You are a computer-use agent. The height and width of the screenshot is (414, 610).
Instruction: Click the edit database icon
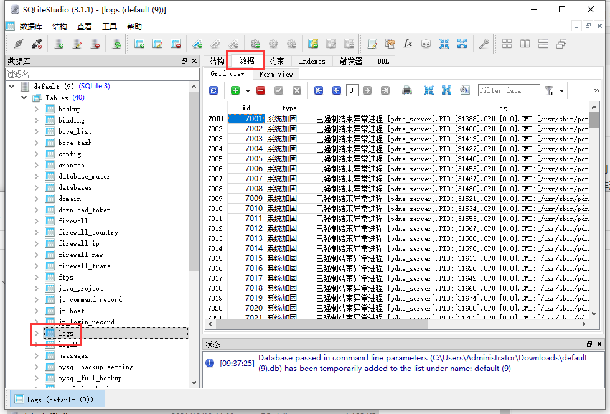[x=77, y=44]
